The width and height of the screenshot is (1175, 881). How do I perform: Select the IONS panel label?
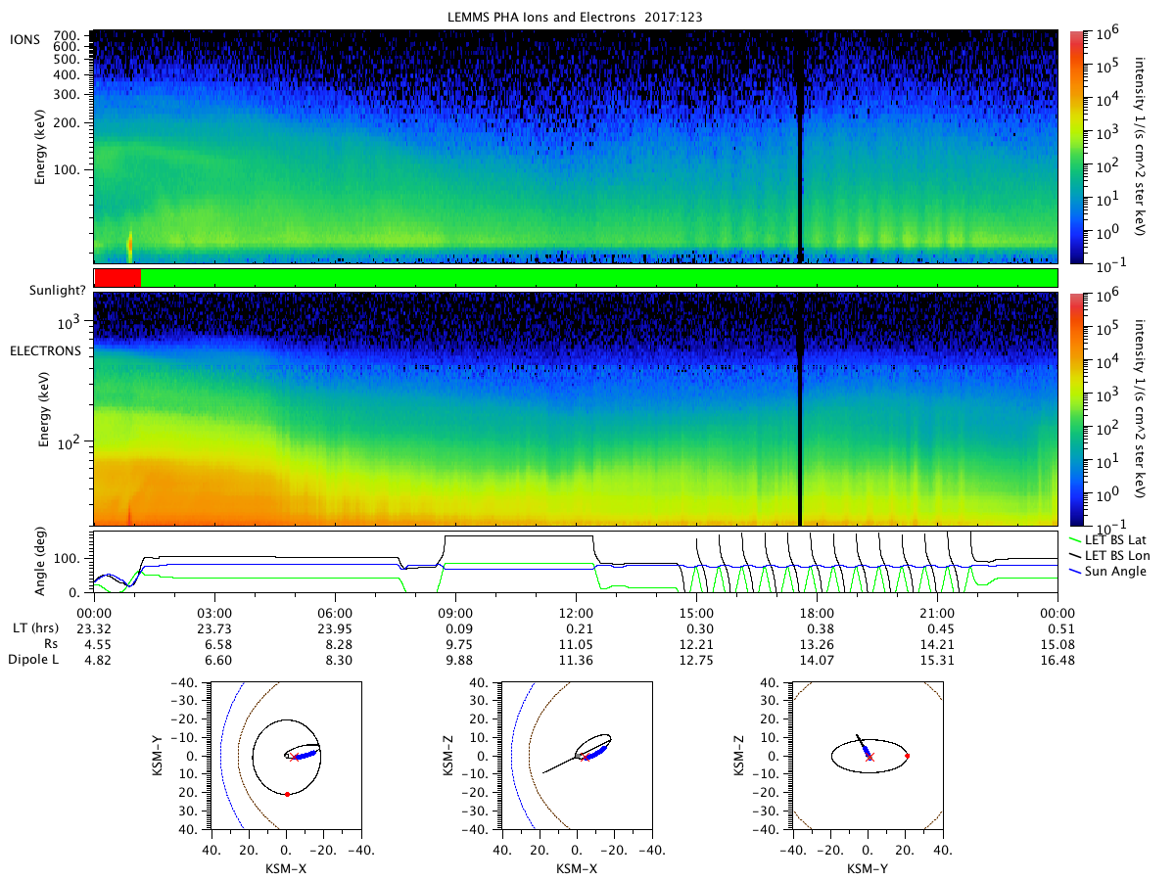[x=24, y=39]
